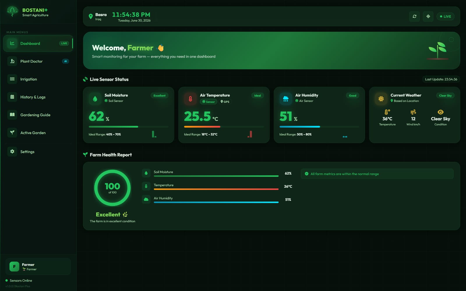Click the Bostani+ logo icon
Viewport: 466px width, 291px height.
pos(12,12)
